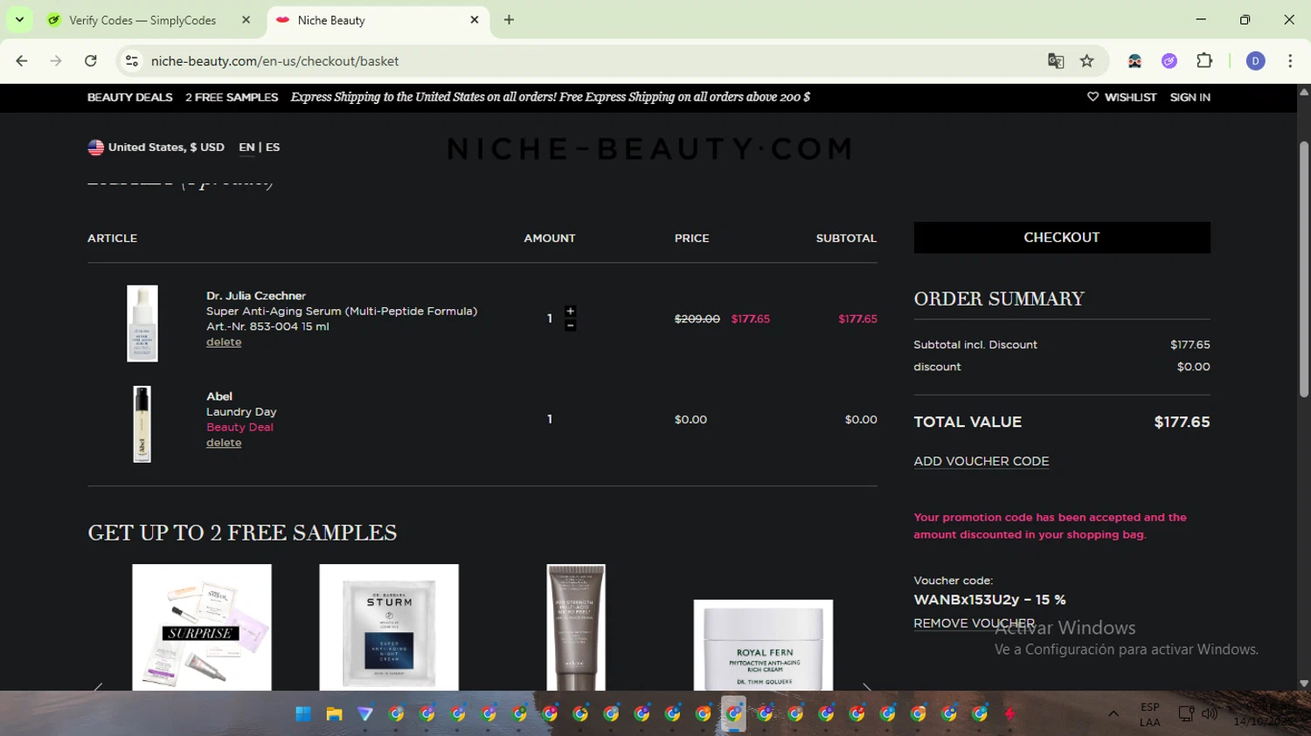Open 2 FREE SAMPLES menu item
Viewport: 1311px width, 736px height.
click(232, 97)
